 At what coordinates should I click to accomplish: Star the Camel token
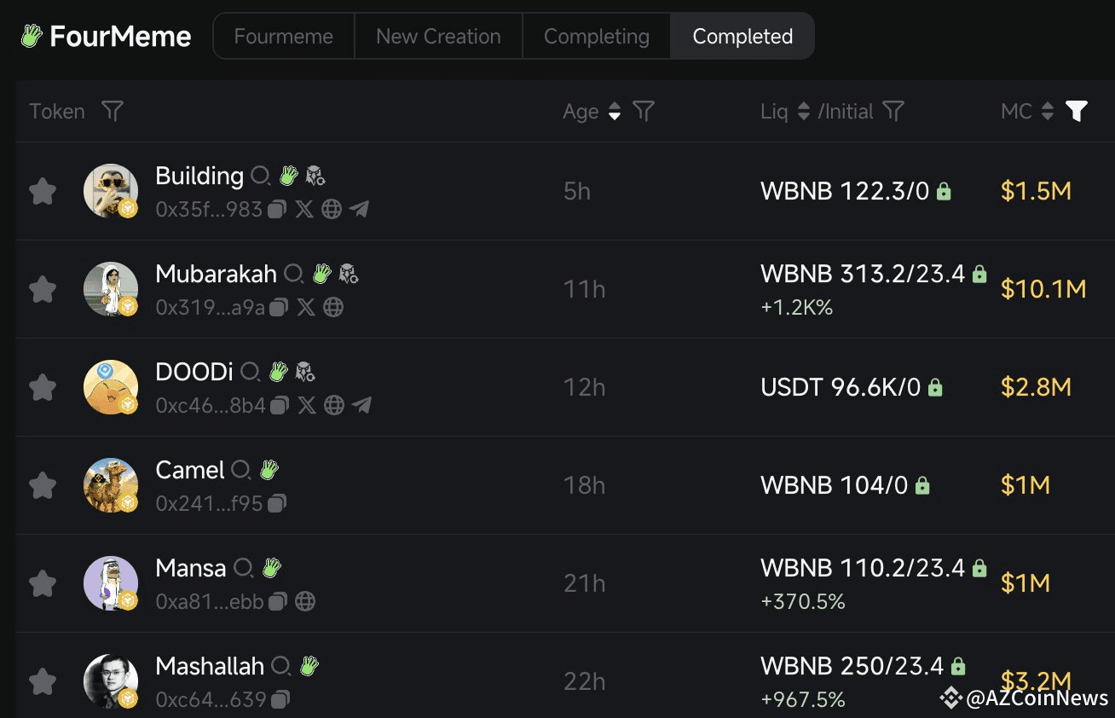coord(43,485)
